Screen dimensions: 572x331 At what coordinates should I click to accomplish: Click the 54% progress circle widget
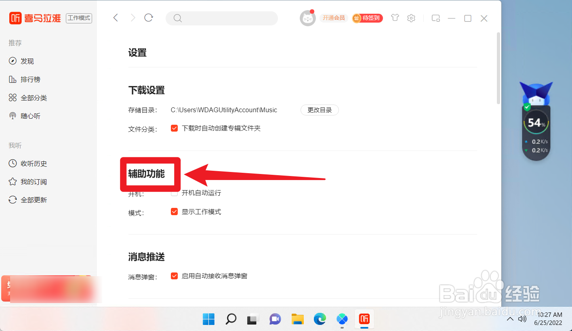pos(536,122)
